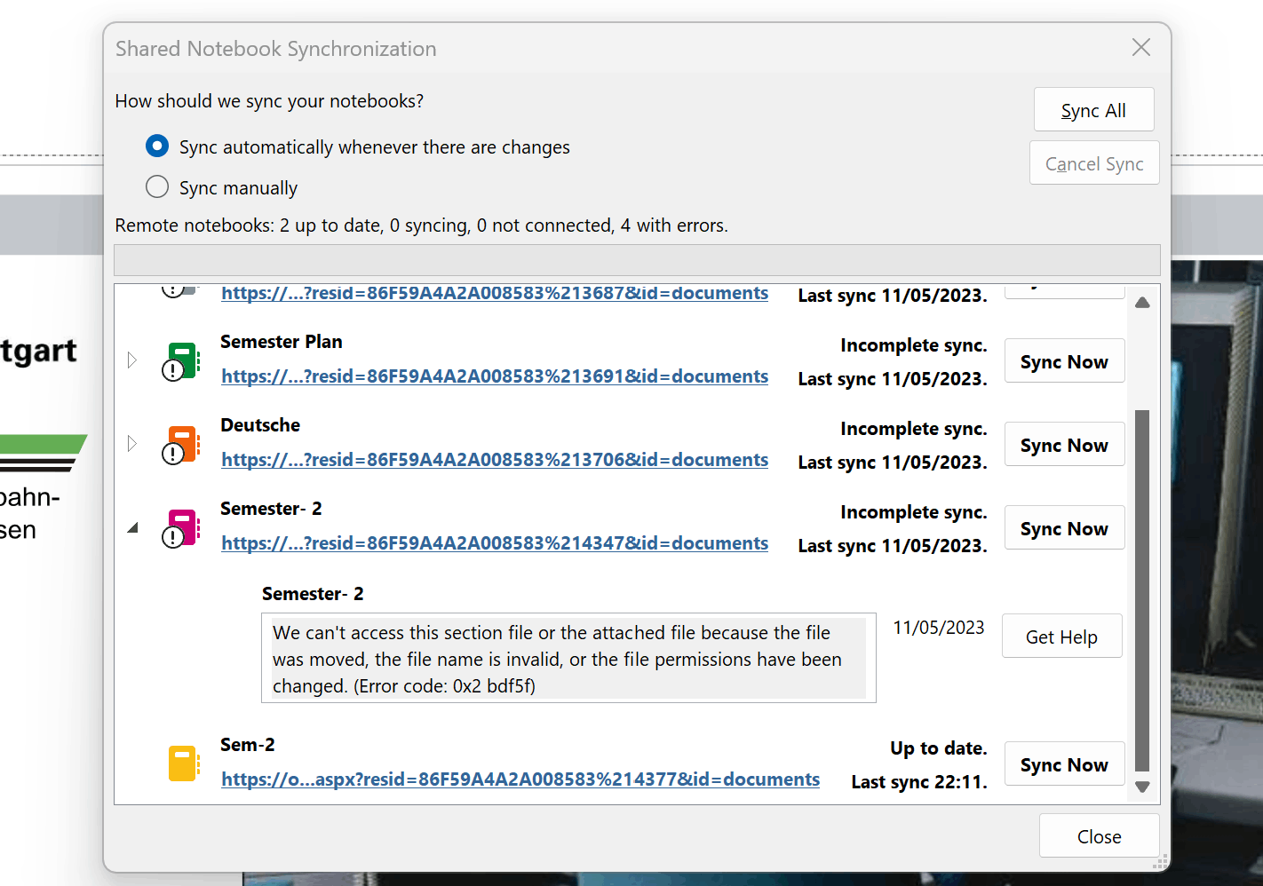Click the Deutsche notebook name

[260, 425]
